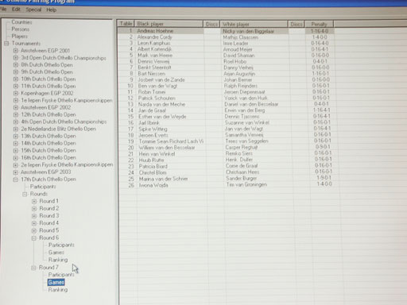Expand the Amstelveen EGP 2001 tournament node
407x305 pixels.
click(16, 50)
